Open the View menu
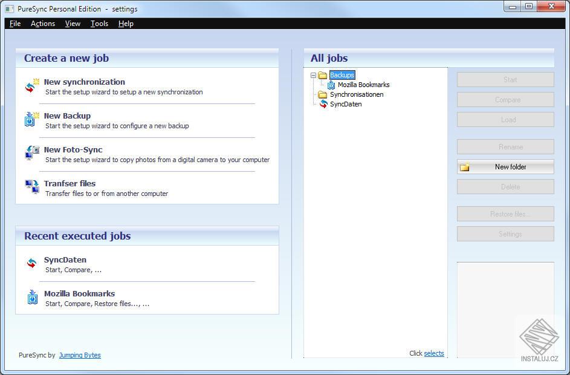 [73, 24]
